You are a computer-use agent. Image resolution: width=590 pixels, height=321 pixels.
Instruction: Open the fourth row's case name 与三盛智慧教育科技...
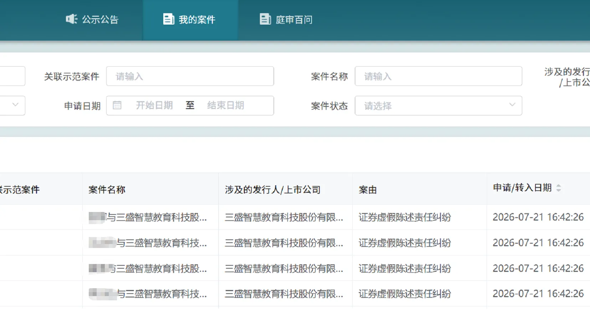pyautogui.click(x=148, y=294)
